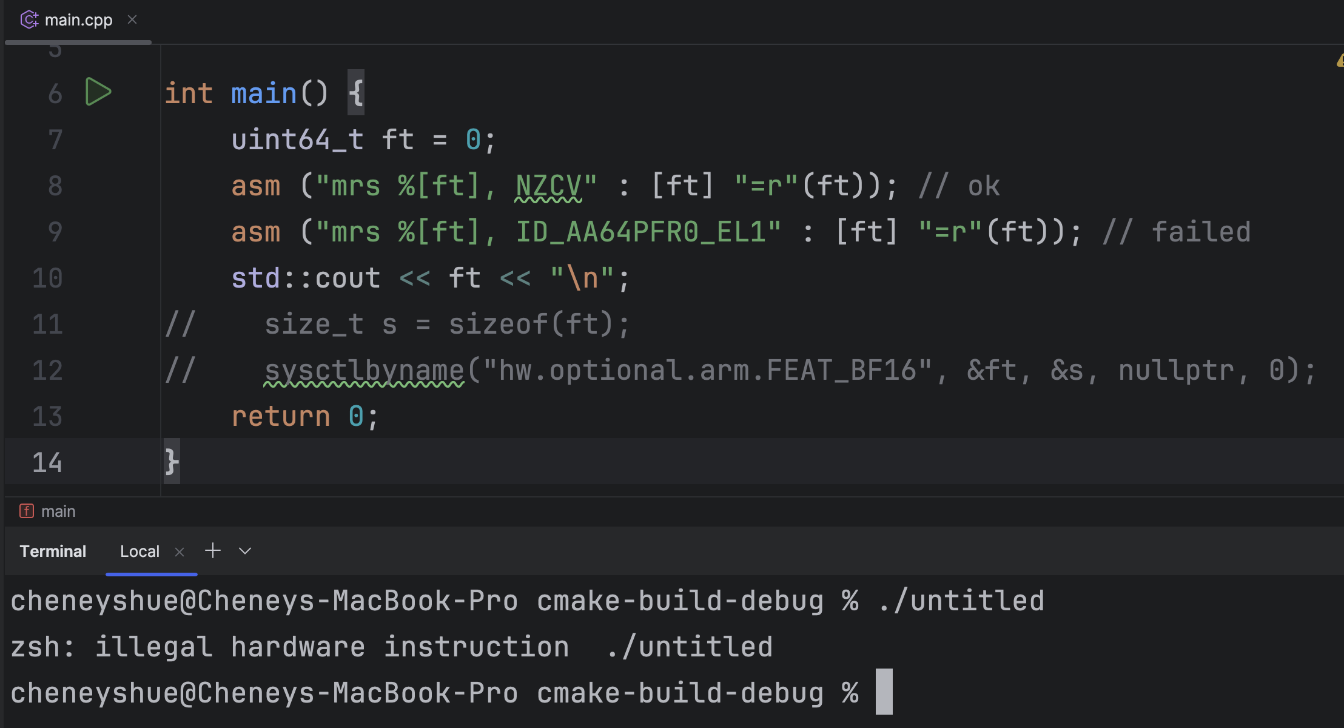Click the underlined NZCV register name

[x=548, y=186]
